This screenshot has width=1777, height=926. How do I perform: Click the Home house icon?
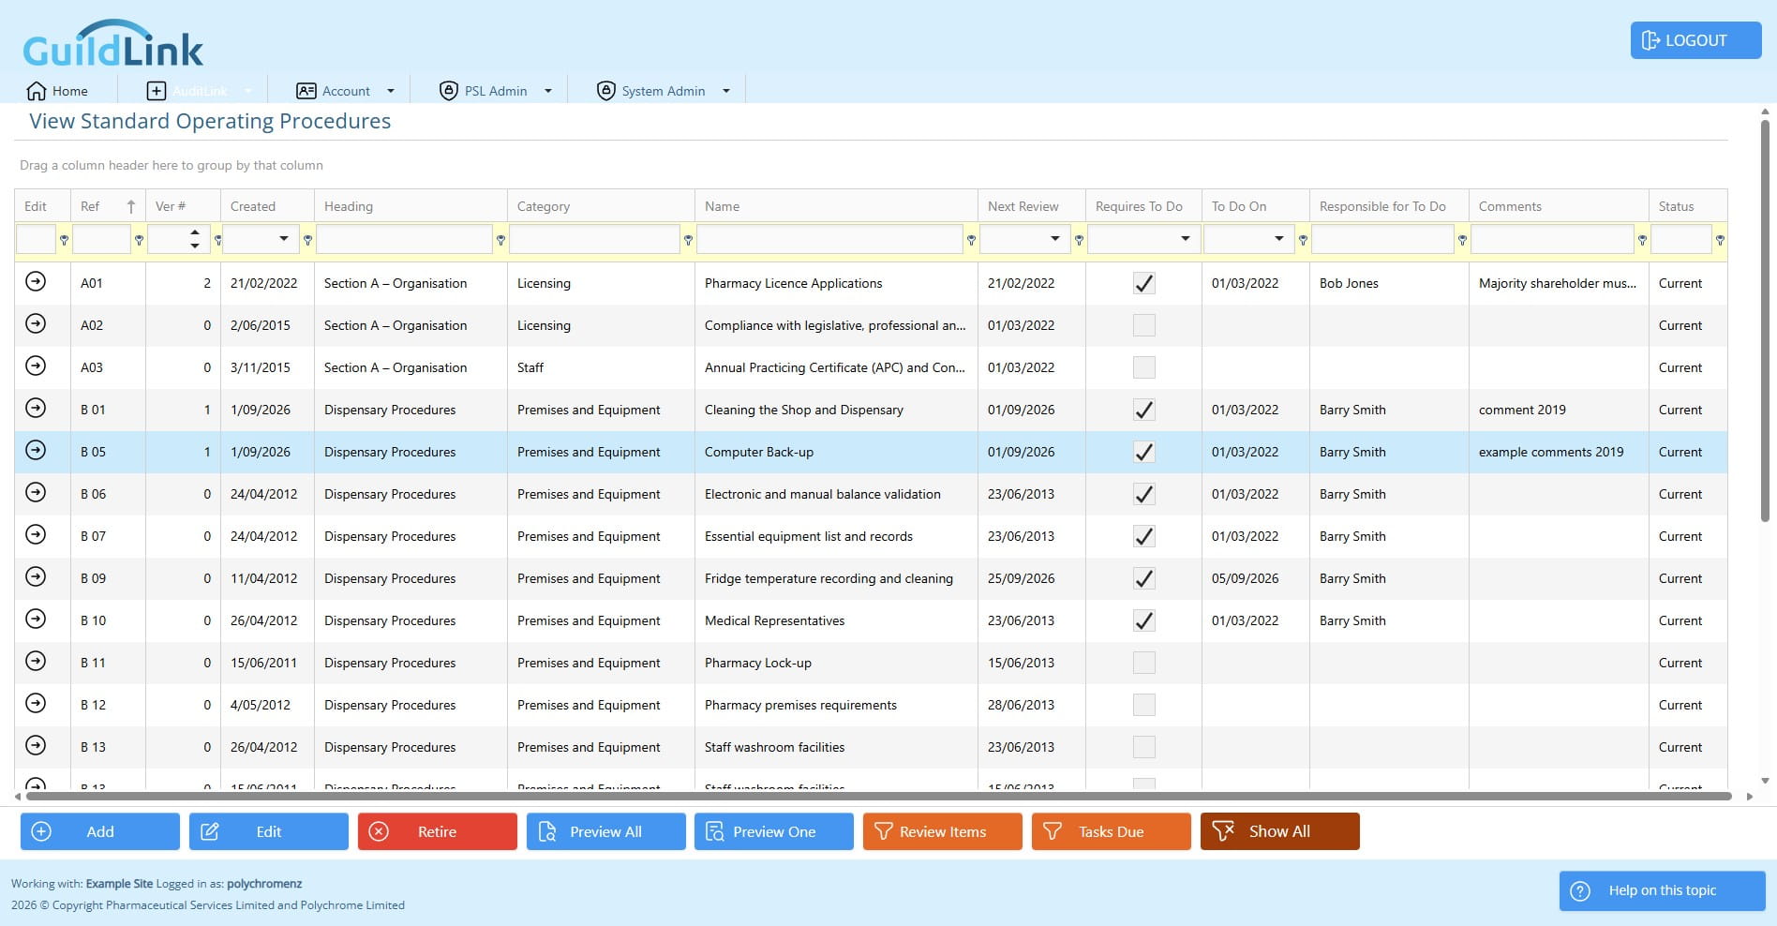point(37,91)
